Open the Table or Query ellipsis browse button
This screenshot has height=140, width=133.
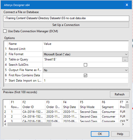pos(125,59)
